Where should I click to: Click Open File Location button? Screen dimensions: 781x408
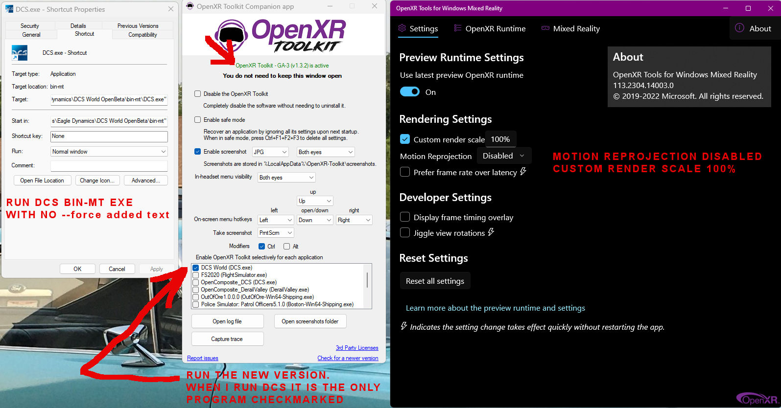(42, 181)
